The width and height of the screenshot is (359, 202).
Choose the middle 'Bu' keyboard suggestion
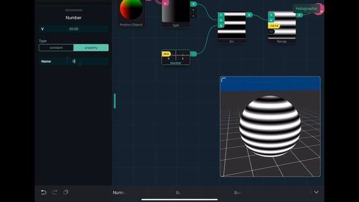tap(178, 192)
